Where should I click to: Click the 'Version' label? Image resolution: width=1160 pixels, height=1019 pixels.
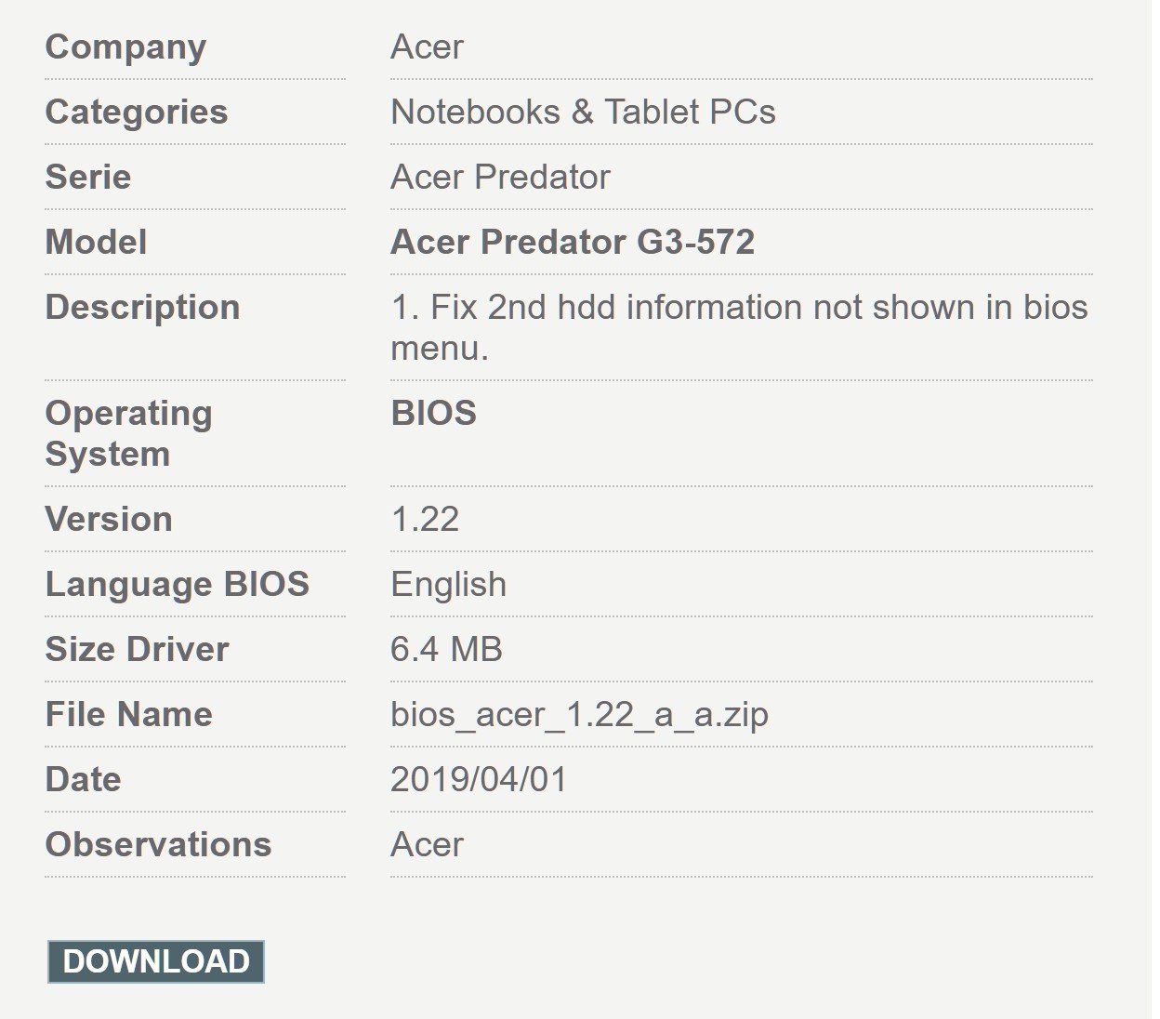point(109,519)
